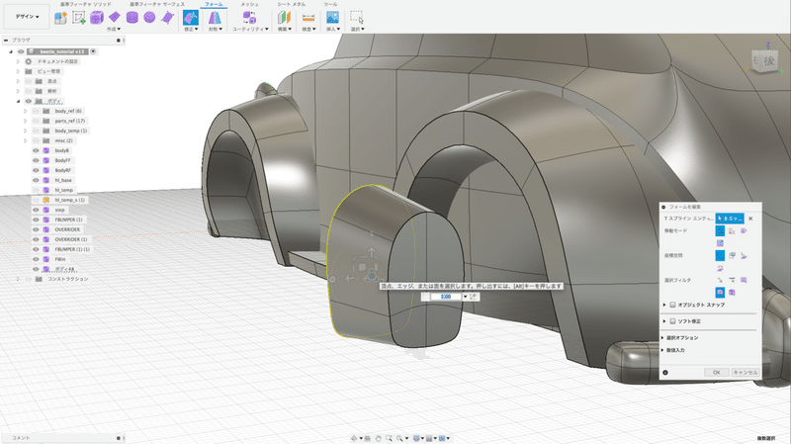The height and width of the screenshot is (444, 791).
Task: Switch to the シート メタル tab
Action: pos(291,4)
